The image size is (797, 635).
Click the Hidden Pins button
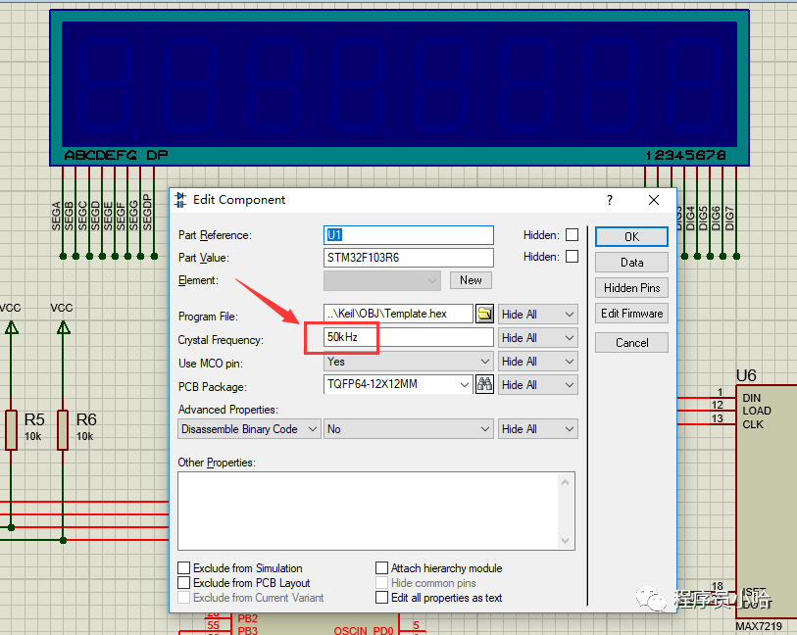coord(632,288)
